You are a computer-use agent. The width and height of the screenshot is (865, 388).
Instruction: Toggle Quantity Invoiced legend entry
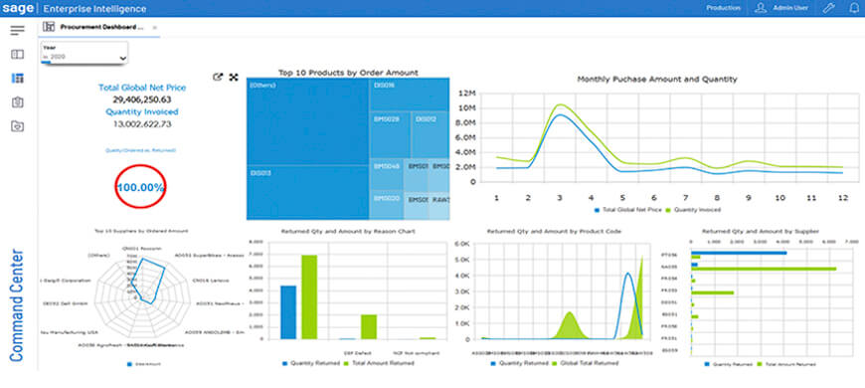(693, 210)
